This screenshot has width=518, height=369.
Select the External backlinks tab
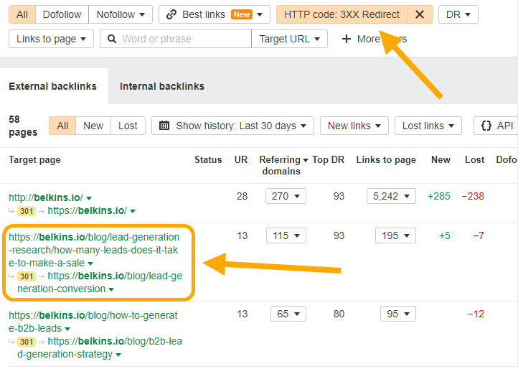click(x=52, y=86)
